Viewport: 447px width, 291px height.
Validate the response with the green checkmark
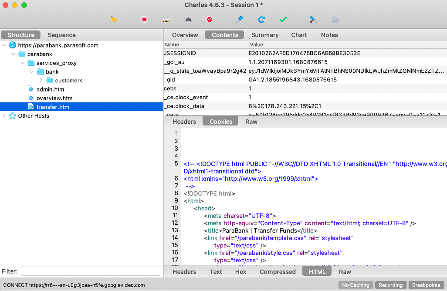point(283,20)
